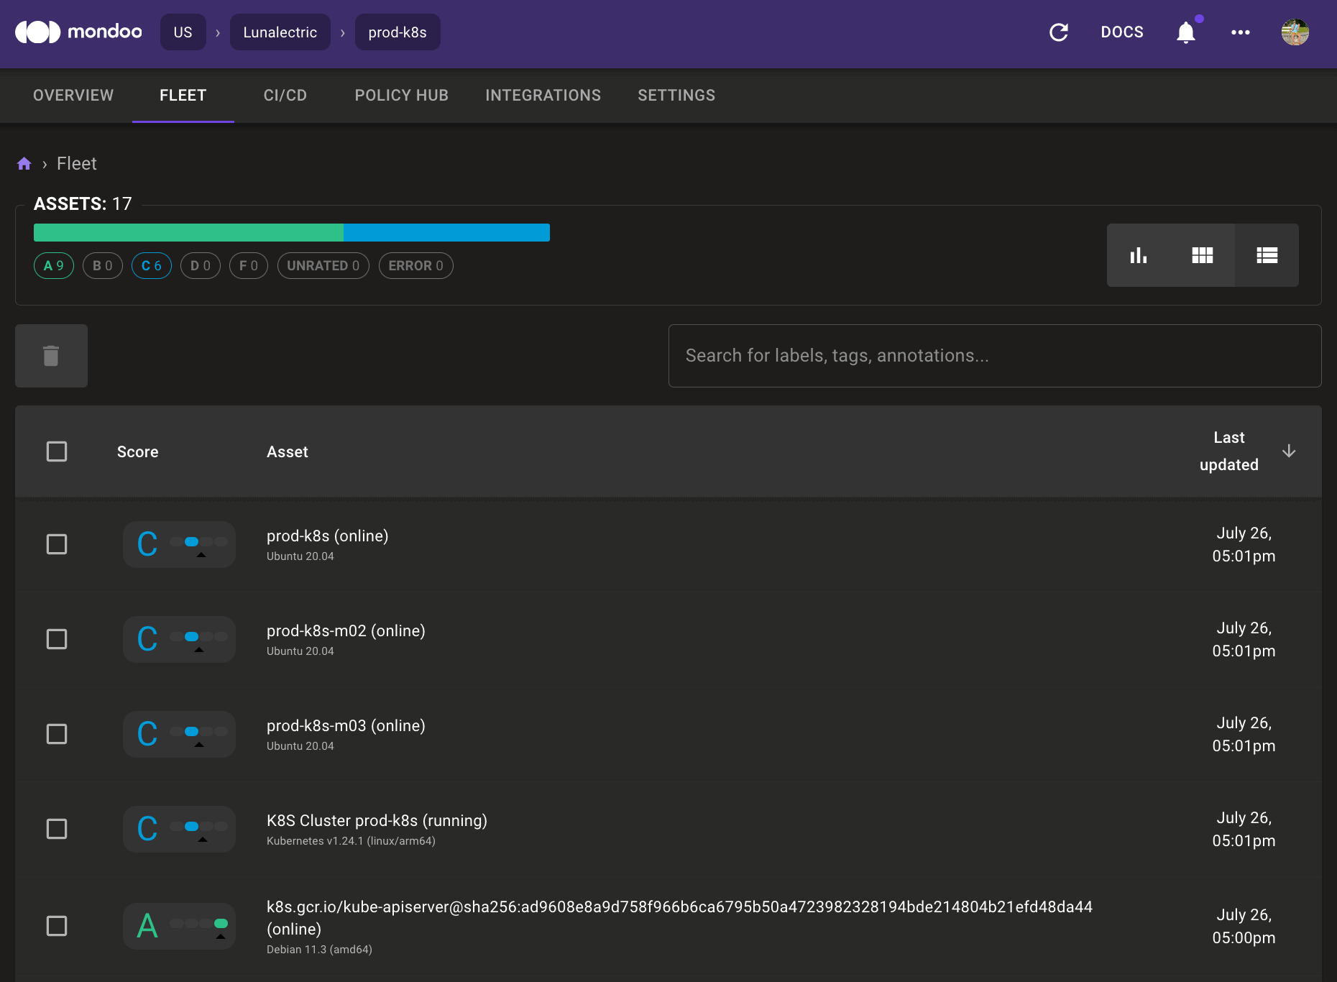The height and width of the screenshot is (982, 1337).
Task: Click the Mondoo logo
Action: (78, 32)
